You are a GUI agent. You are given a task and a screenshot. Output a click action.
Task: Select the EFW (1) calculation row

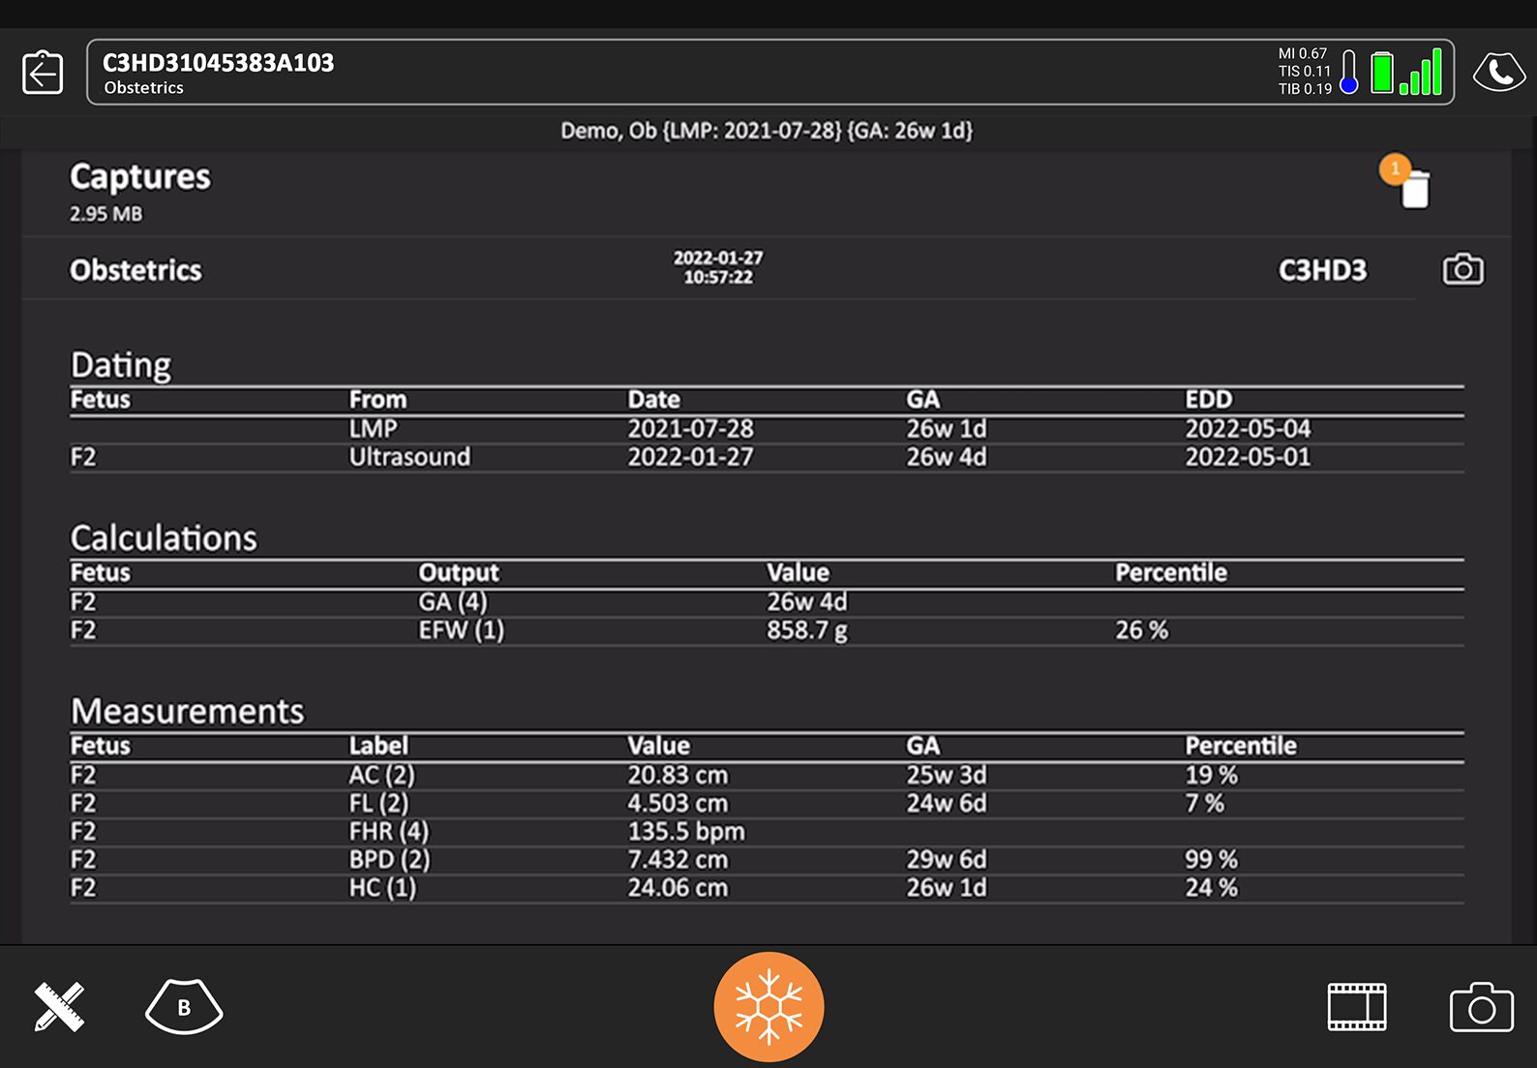pyautogui.click(x=461, y=630)
